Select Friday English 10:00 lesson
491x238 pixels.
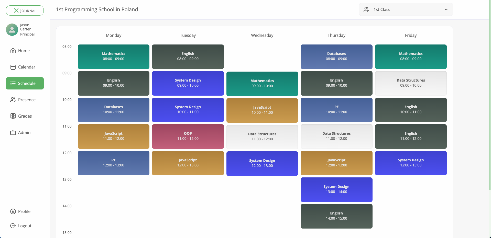coord(411,110)
